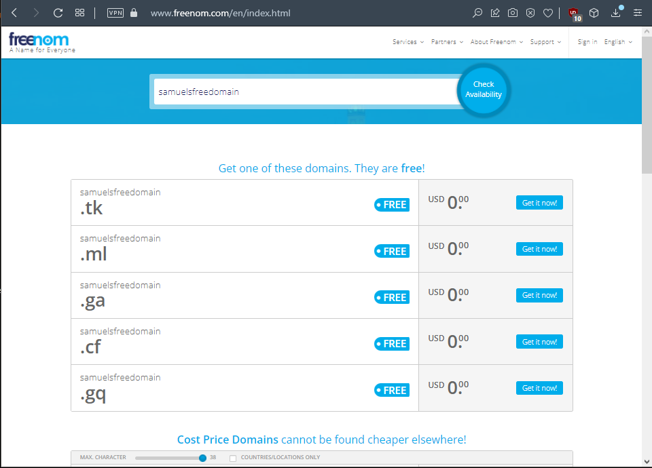This screenshot has height=468, width=652.
Task: Click the Check Availability button
Action: coord(483,90)
